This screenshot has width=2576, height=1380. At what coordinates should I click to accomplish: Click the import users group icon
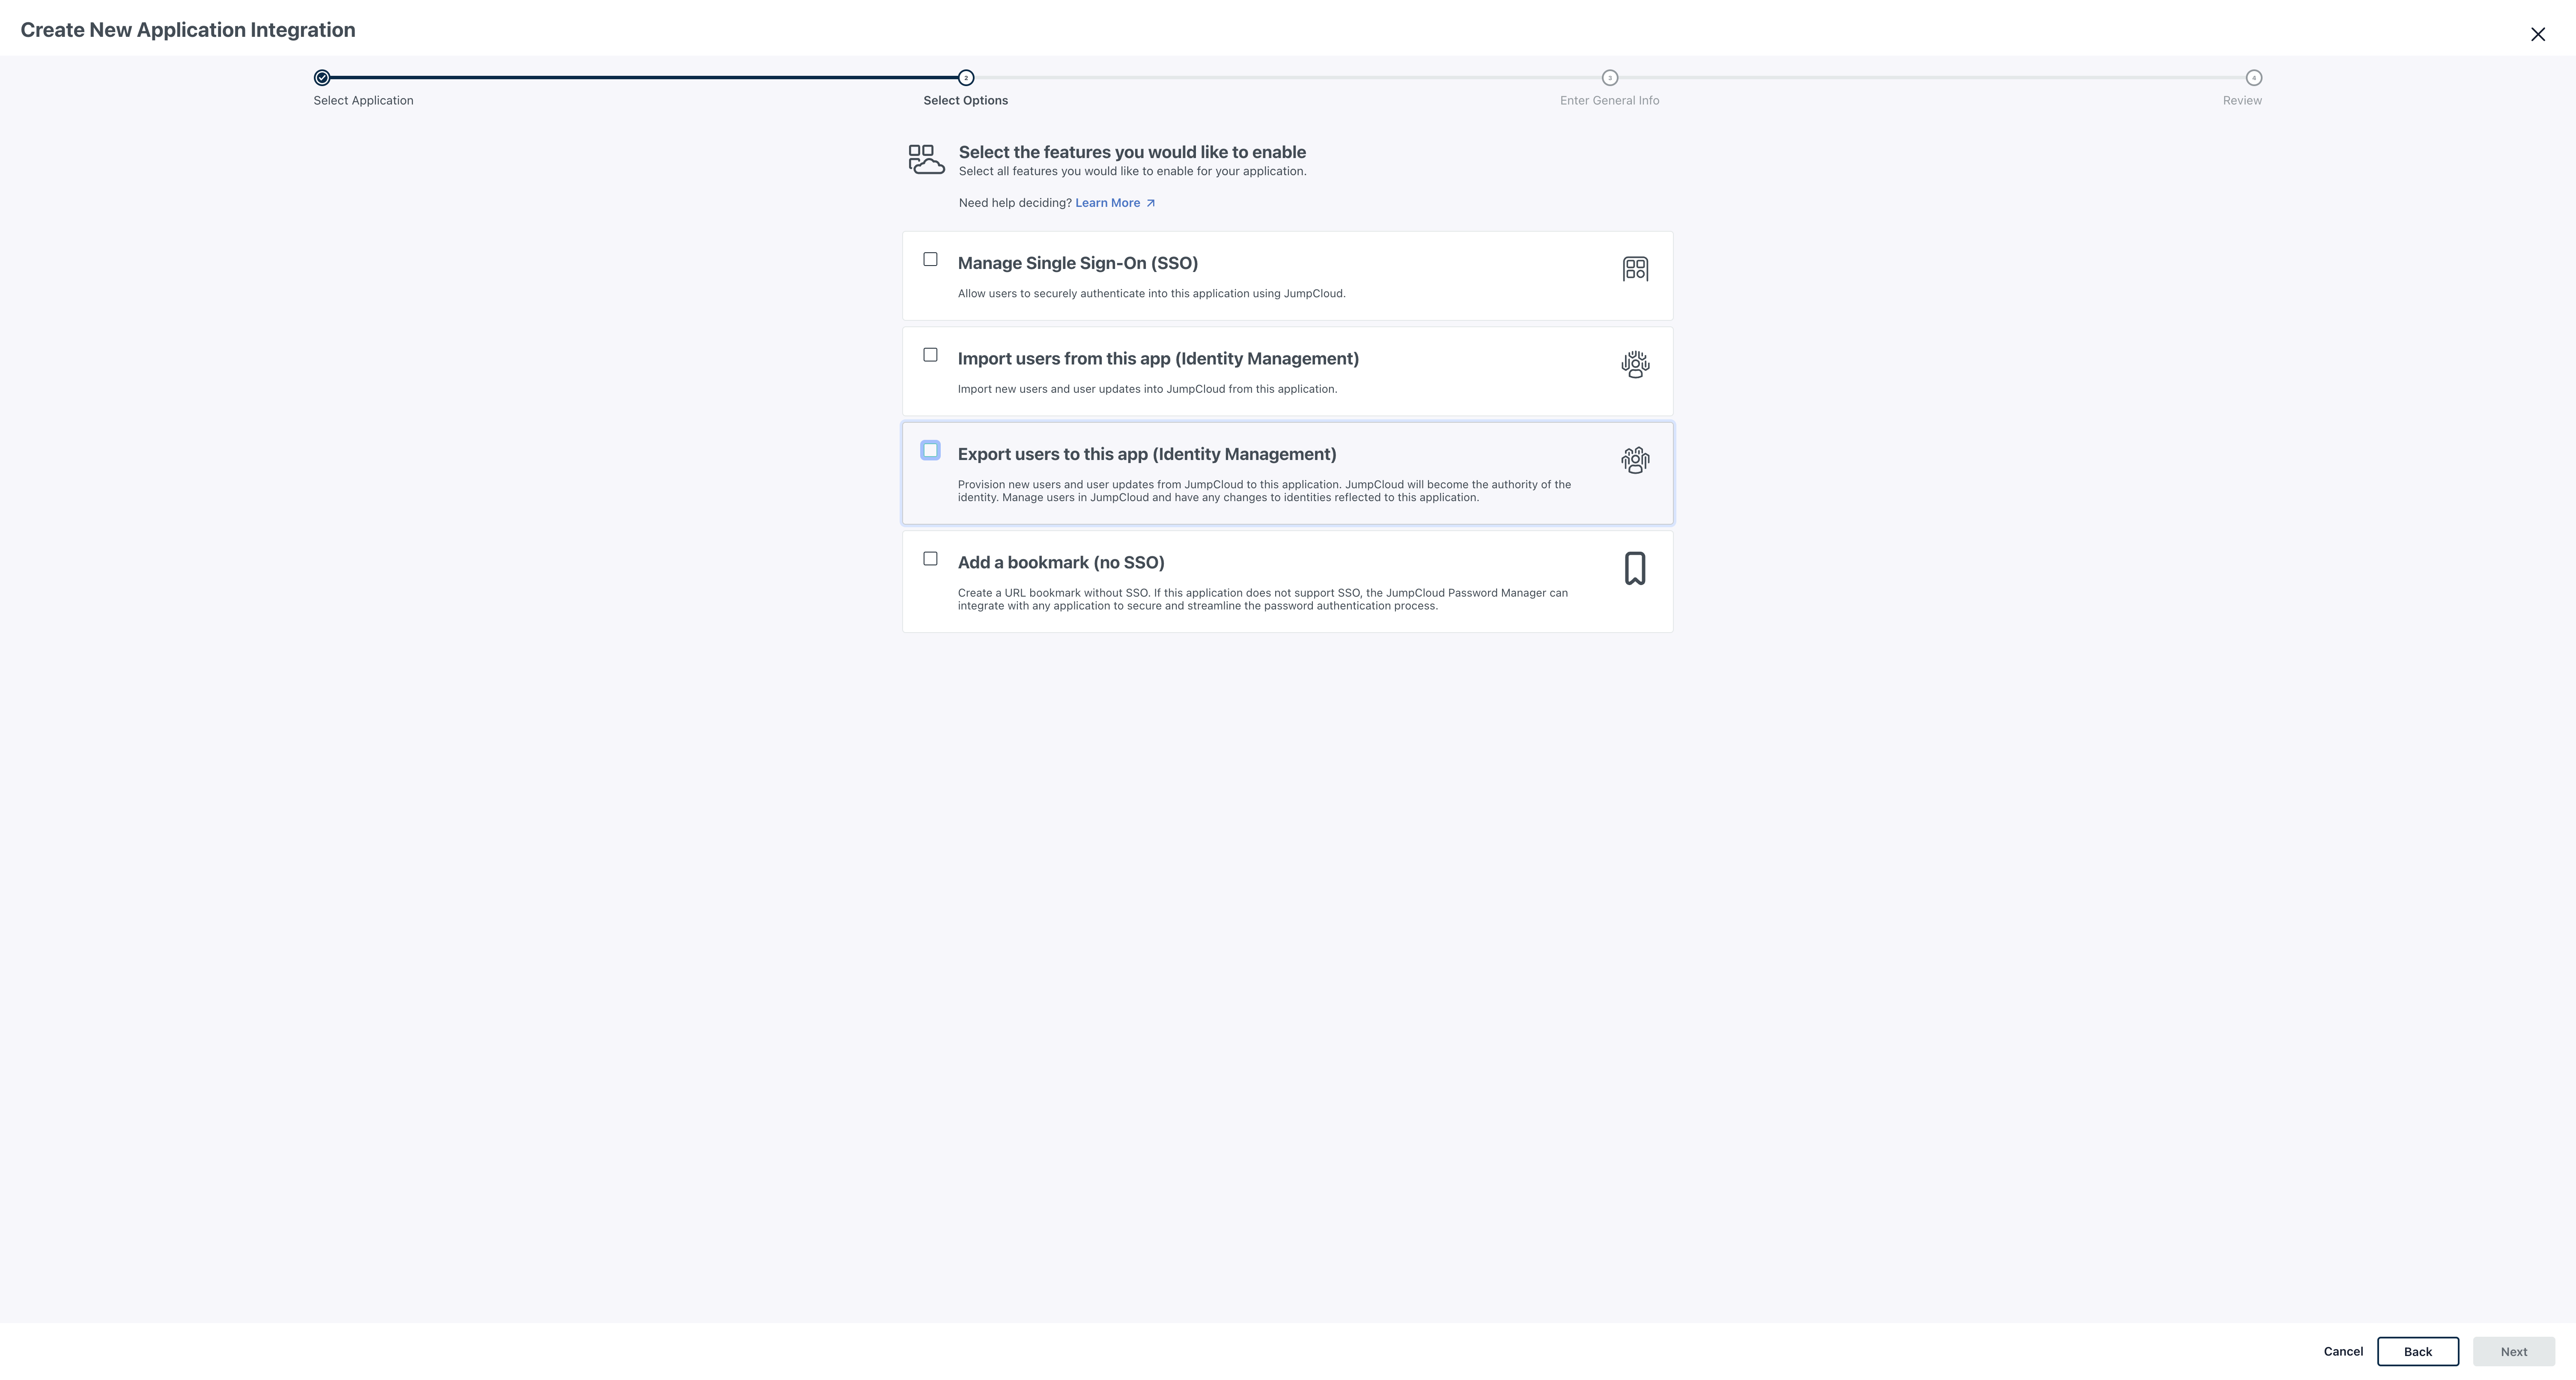tap(1635, 364)
